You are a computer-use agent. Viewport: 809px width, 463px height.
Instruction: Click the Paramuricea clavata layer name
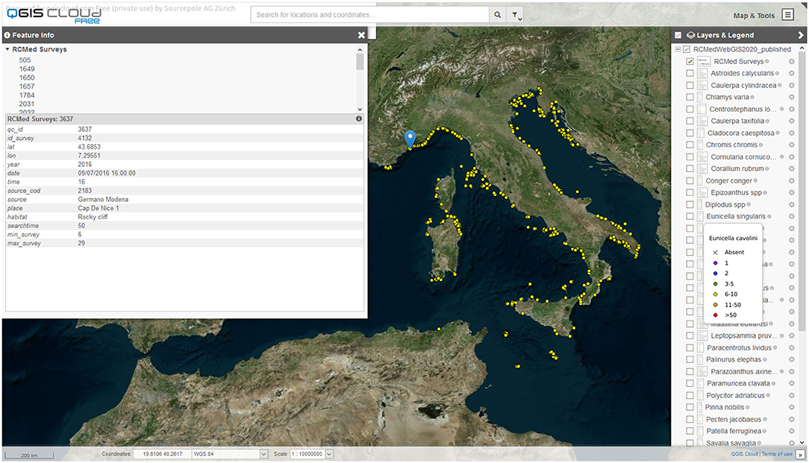[738, 384]
